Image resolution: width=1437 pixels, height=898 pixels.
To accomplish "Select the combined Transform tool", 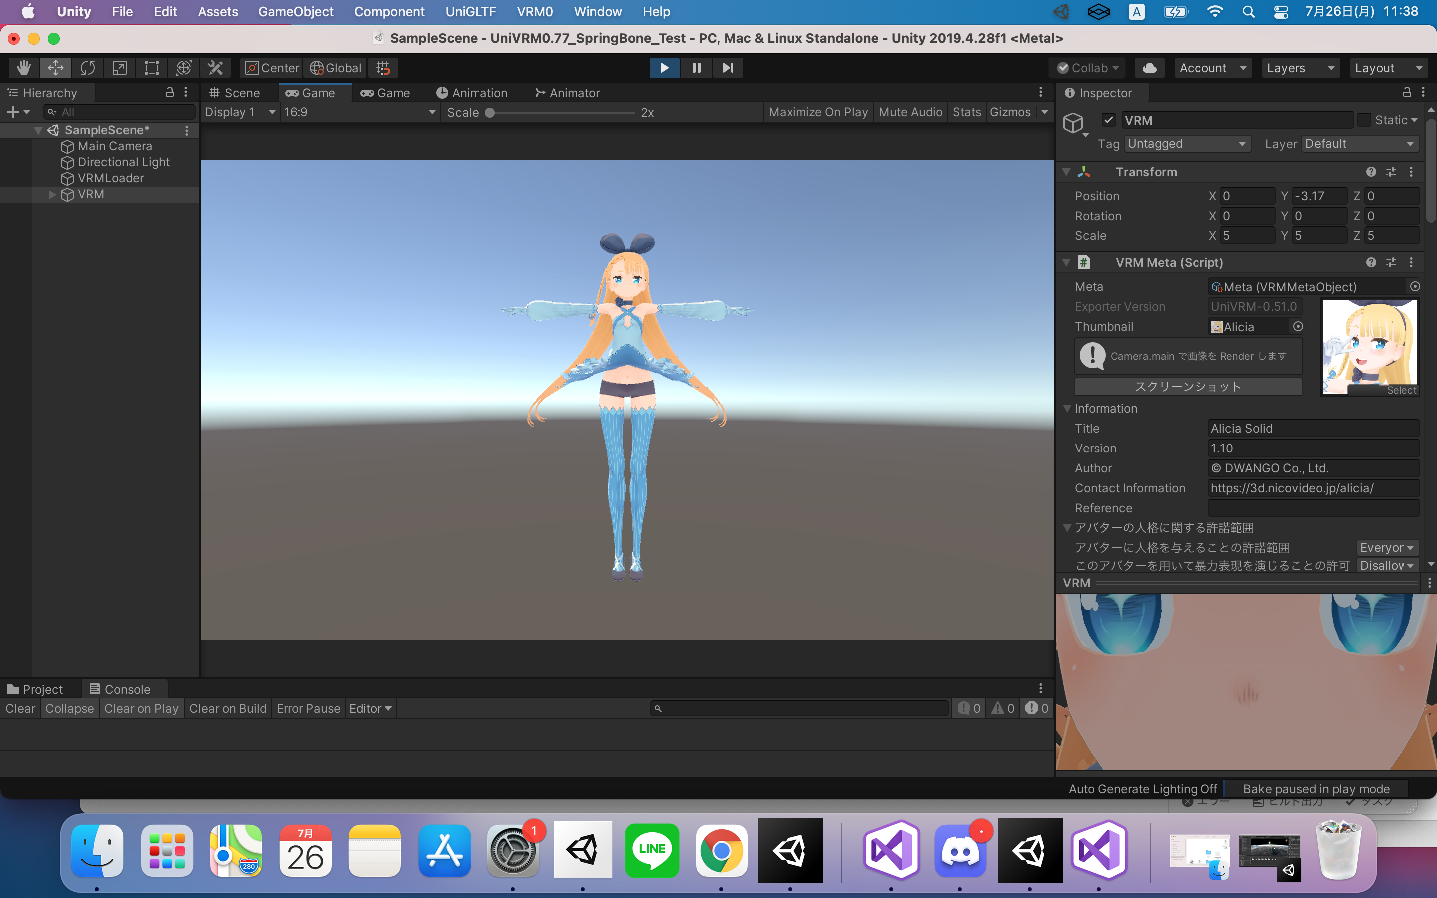I will point(184,68).
